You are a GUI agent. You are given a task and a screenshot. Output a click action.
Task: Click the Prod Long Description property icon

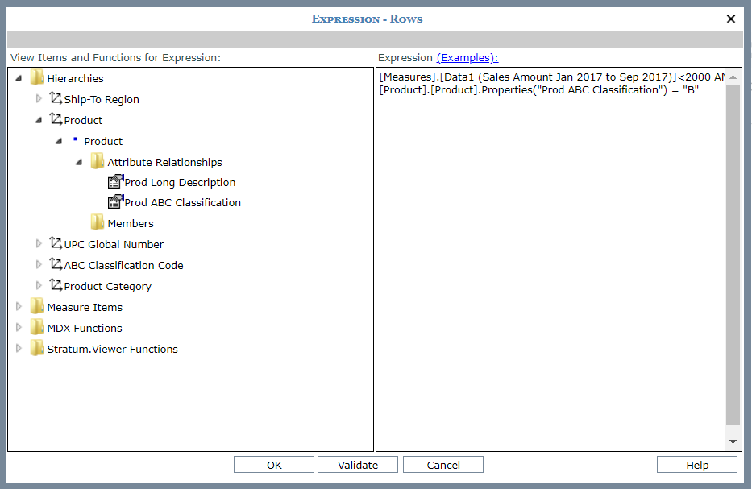[115, 182]
